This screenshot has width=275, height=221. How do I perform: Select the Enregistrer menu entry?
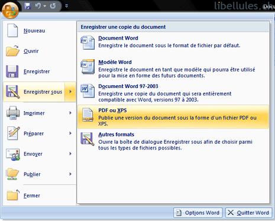click(x=40, y=71)
